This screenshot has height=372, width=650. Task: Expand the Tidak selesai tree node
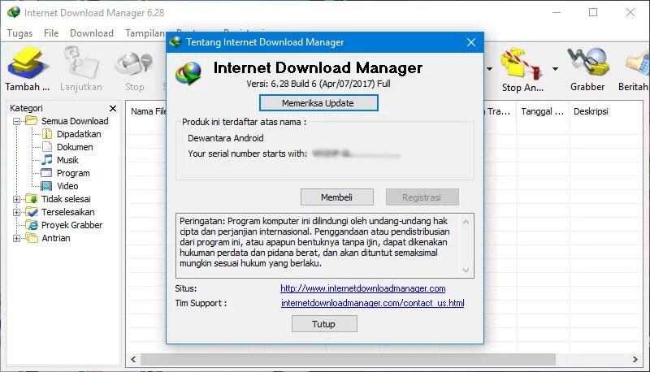coord(16,199)
